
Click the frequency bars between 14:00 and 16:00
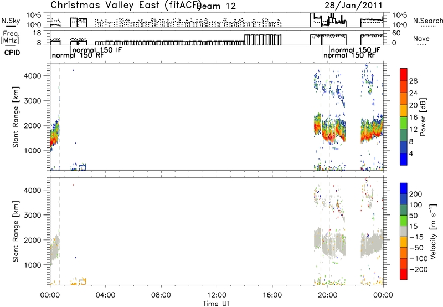[x=262, y=39]
